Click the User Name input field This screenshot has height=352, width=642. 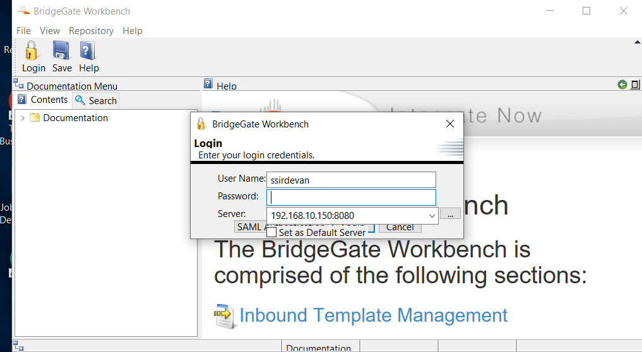[351, 180]
